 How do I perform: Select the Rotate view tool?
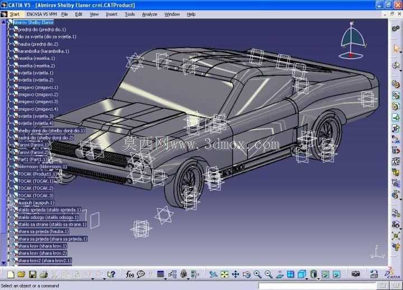pos(246,274)
